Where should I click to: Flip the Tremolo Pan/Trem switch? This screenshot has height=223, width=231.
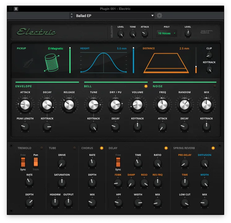coord(36,162)
